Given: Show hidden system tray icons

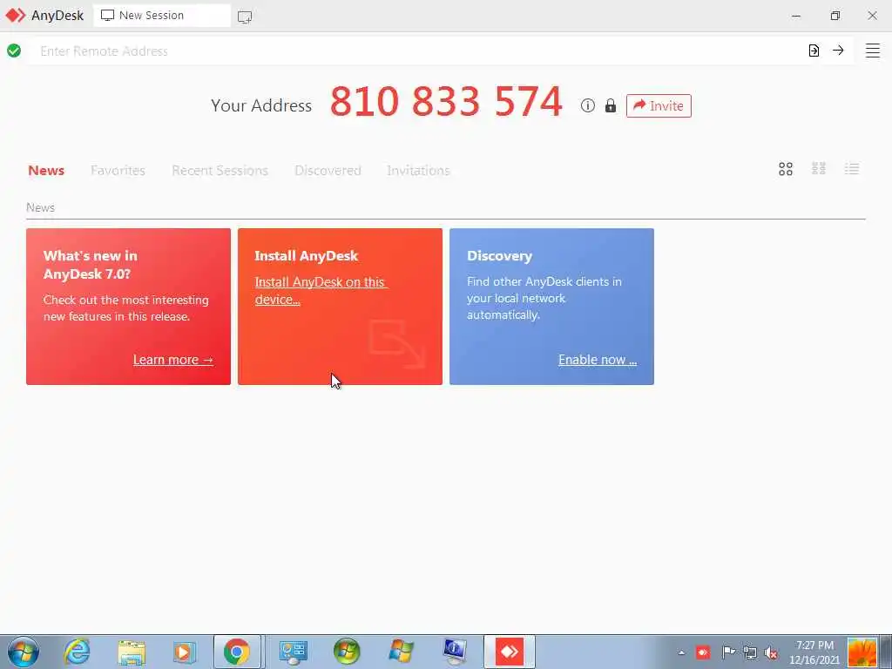Looking at the screenshot, I should tap(681, 653).
